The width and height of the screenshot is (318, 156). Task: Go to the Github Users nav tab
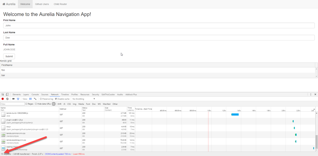[x=42, y=4]
